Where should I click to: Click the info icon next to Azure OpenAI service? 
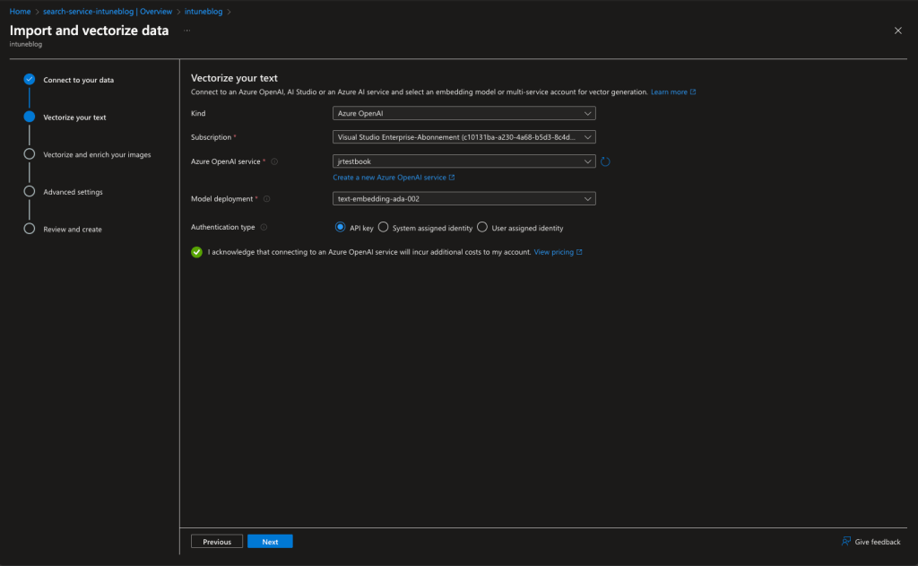click(x=274, y=161)
